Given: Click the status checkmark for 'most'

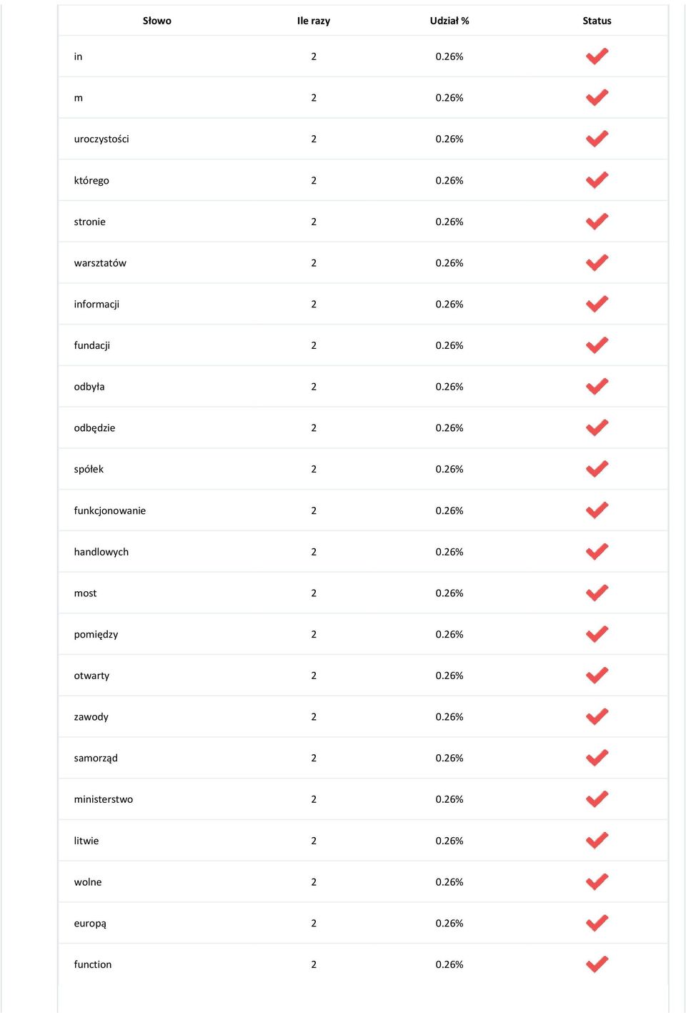Looking at the screenshot, I should [597, 593].
